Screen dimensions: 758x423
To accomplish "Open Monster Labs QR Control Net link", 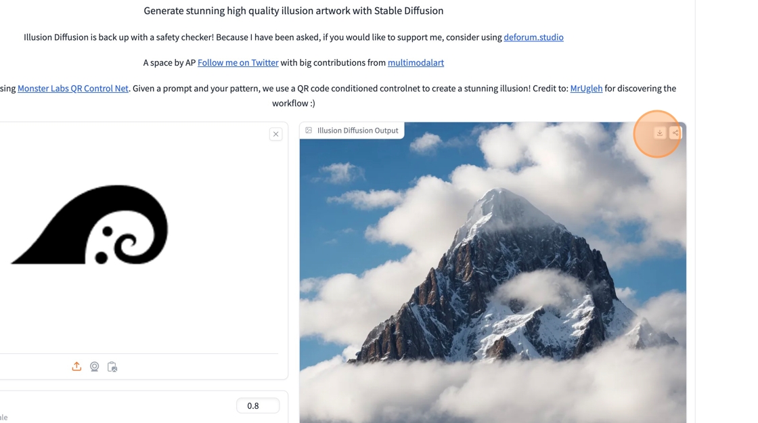I will 73,89.
